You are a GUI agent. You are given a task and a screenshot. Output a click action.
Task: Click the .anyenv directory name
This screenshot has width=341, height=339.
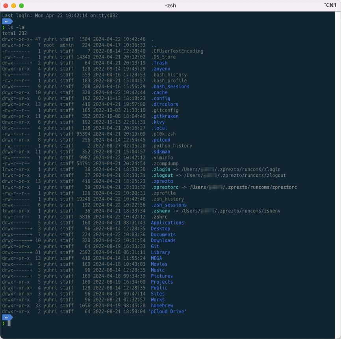[161, 69]
